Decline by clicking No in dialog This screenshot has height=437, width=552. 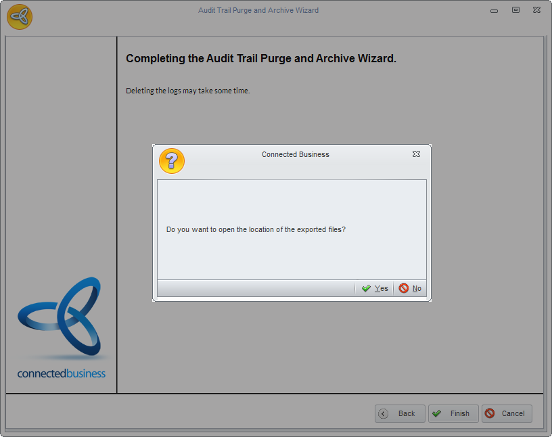(410, 288)
